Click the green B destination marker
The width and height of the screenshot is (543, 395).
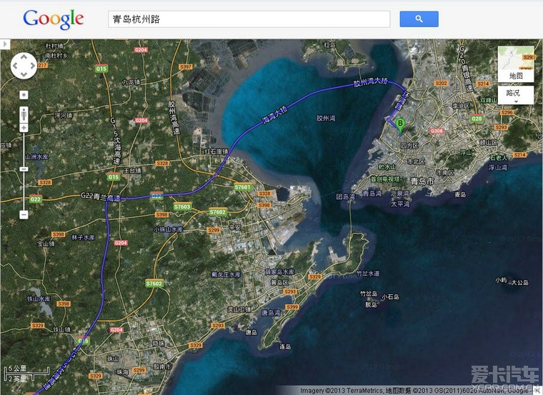coord(400,126)
